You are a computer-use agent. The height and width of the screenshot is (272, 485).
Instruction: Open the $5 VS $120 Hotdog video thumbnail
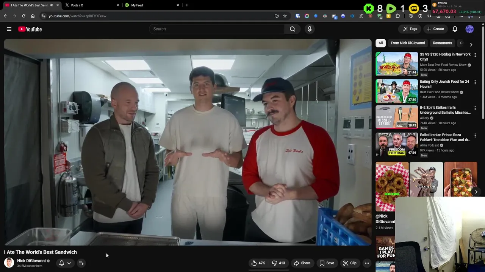coord(397,64)
